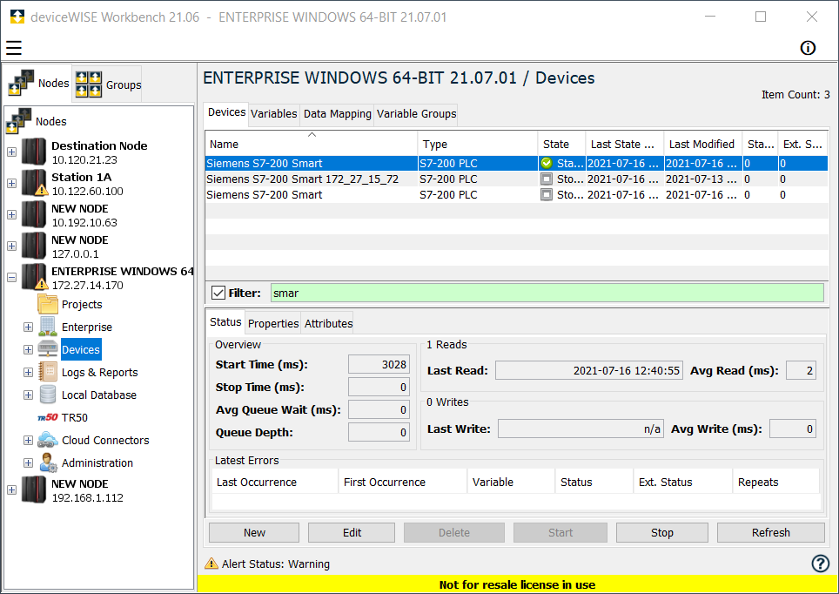Sort by the State column header
This screenshot has width=839, height=594.
coord(561,144)
